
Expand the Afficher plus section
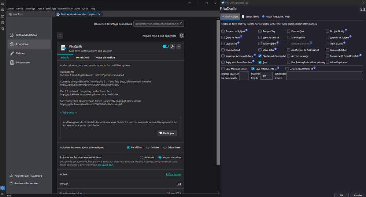point(69,113)
